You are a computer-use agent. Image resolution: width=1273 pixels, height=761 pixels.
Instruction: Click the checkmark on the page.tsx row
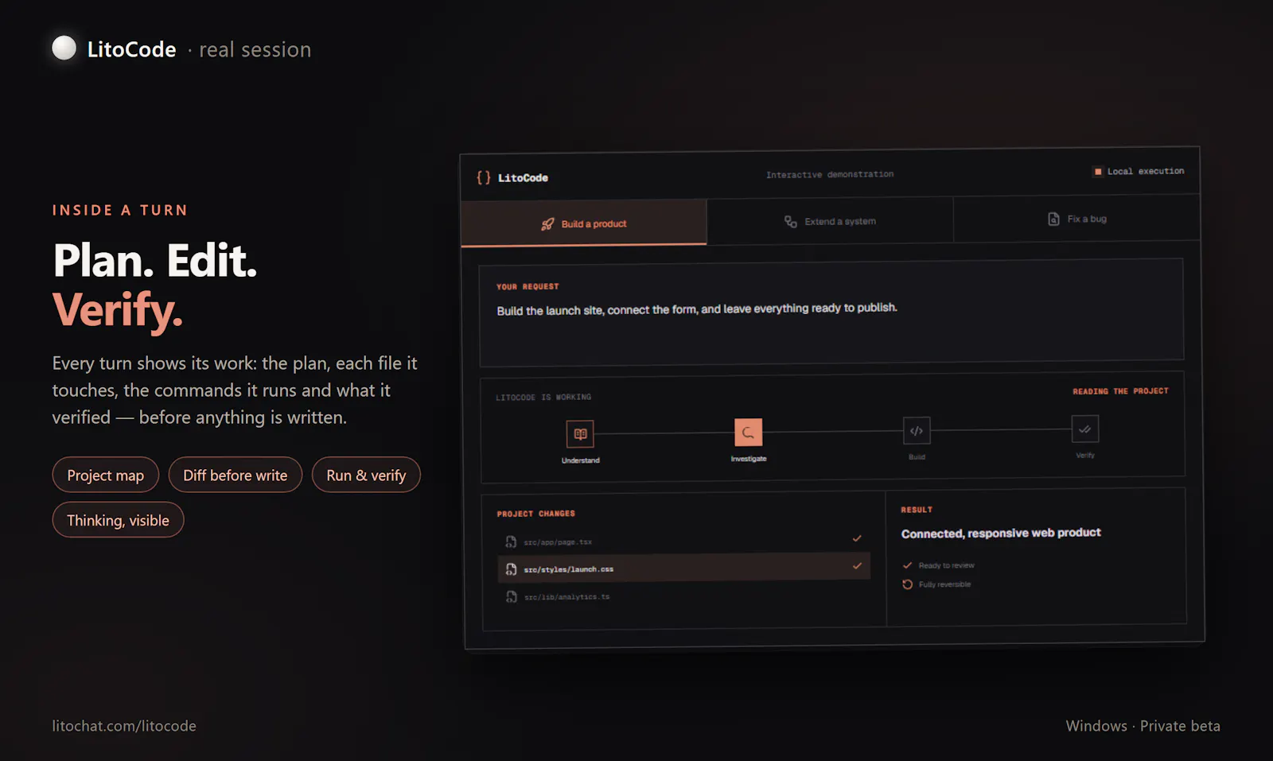click(x=857, y=538)
